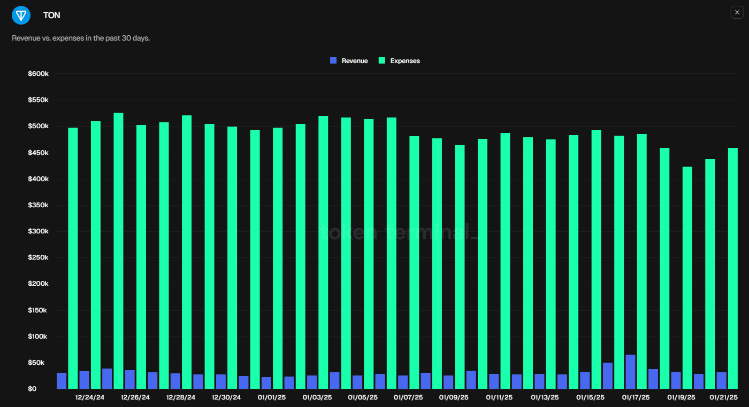Click the Revenue bar for 01/21/25
This screenshot has height=407, width=749.
pos(721,380)
